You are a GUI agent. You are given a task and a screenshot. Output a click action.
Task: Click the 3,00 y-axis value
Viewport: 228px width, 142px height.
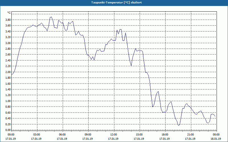pos(8,43)
